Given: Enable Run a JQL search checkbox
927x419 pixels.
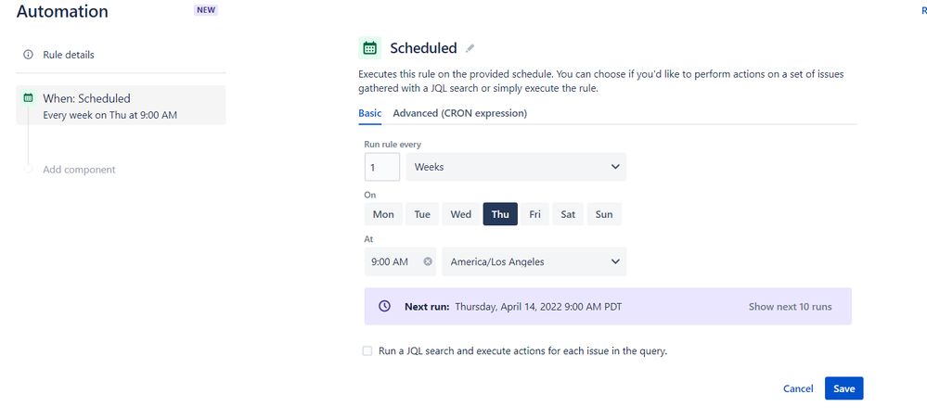Looking at the screenshot, I should tap(367, 351).
